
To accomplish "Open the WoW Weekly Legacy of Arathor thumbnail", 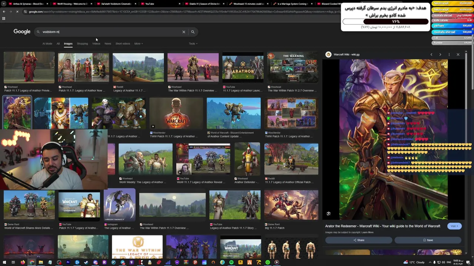I will coord(146,159).
